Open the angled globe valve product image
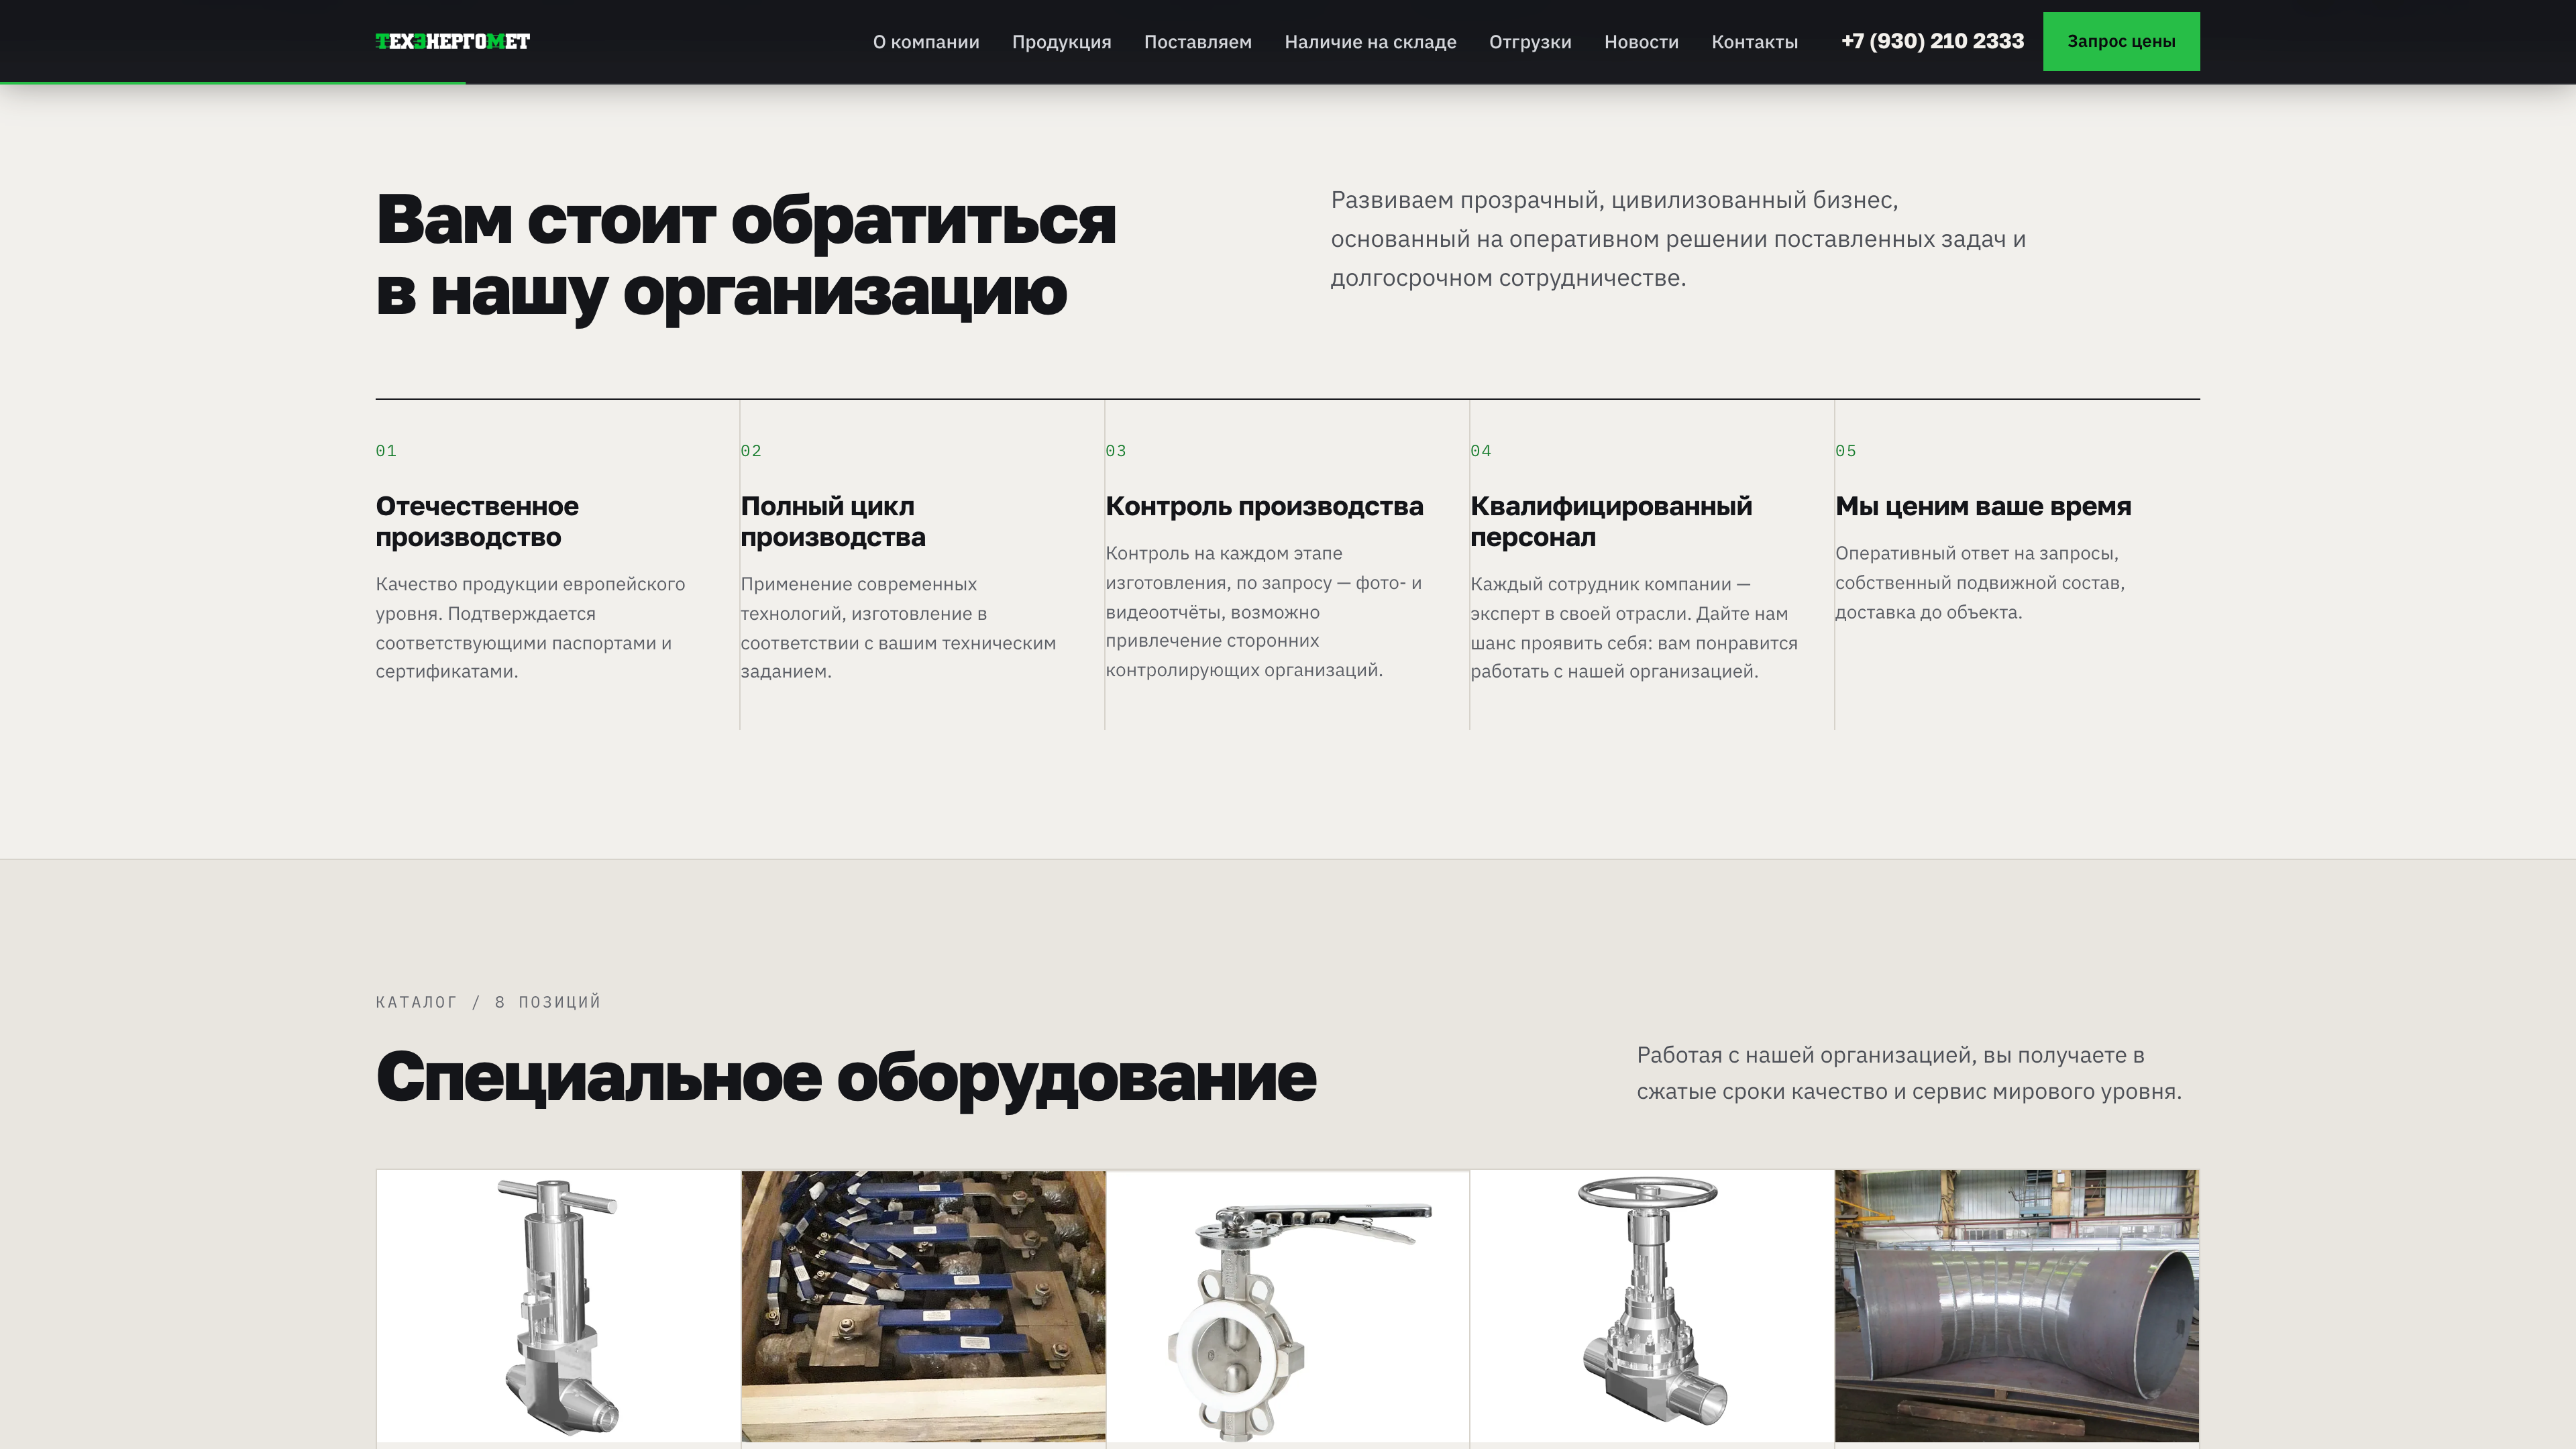Viewport: 2576px width, 1449px height. [x=558, y=1306]
